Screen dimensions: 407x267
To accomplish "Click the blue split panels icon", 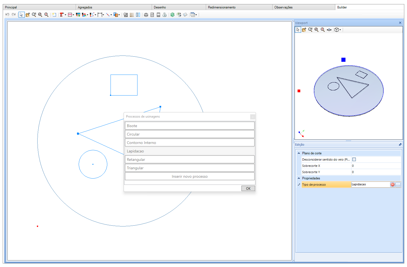I will pyautogui.click(x=138, y=15).
